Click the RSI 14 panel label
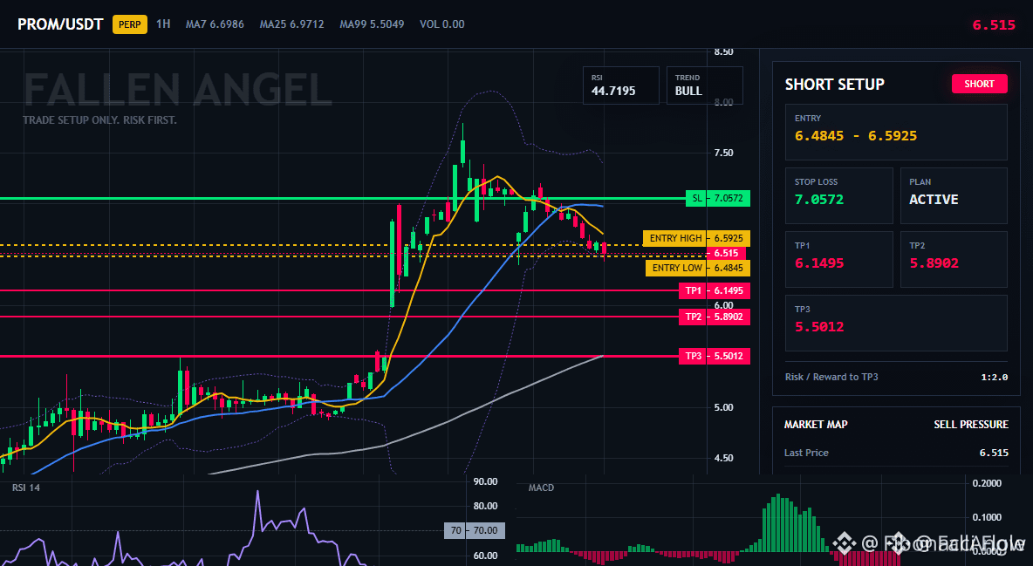The width and height of the screenshot is (1033, 566). [x=26, y=488]
